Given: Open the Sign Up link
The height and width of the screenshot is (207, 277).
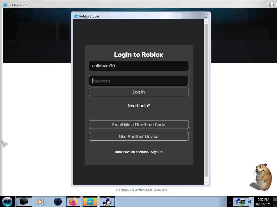Looking at the screenshot, I should 157,152.
